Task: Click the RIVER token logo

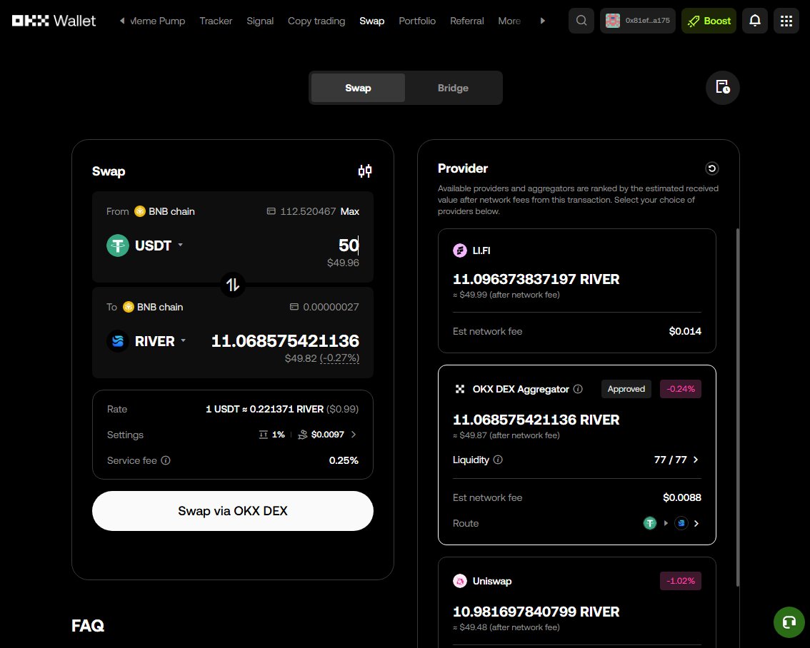Action: click(118, 341)
